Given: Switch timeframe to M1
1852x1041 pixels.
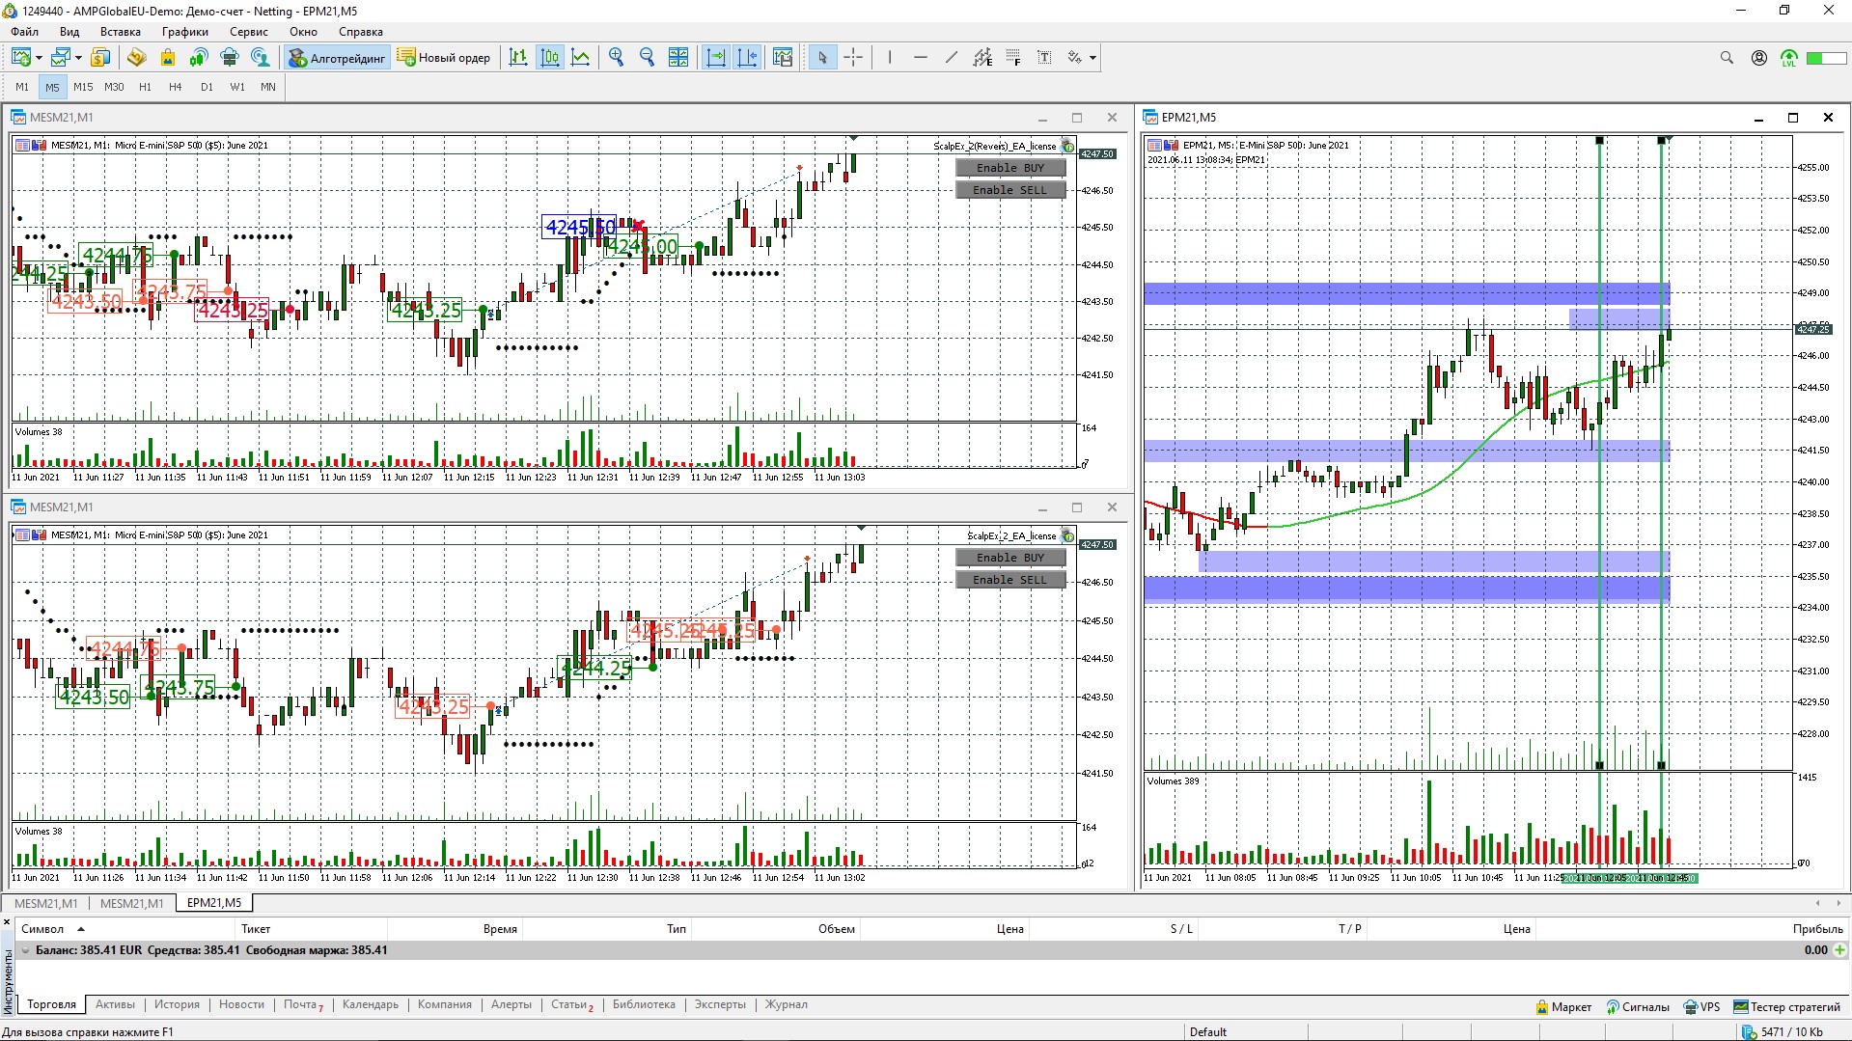Looking at the screenshot, I should (22, 87).
